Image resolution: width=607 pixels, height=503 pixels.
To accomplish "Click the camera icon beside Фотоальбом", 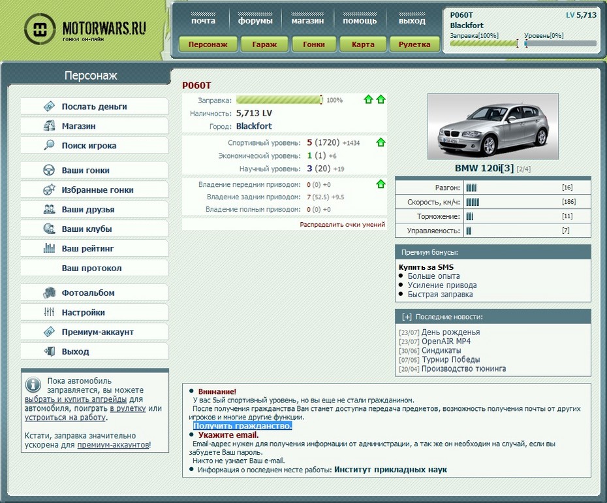I will [49, 293].
